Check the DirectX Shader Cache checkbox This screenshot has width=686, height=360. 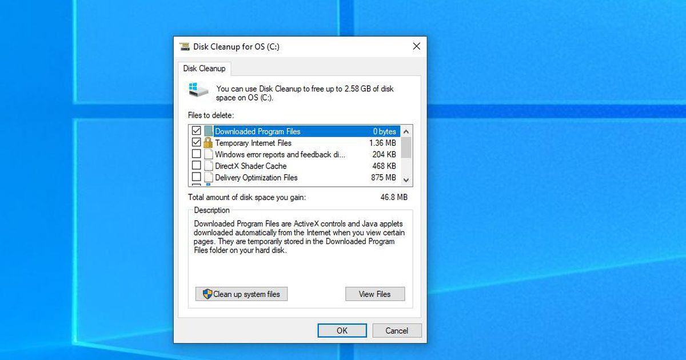point(196,166)
